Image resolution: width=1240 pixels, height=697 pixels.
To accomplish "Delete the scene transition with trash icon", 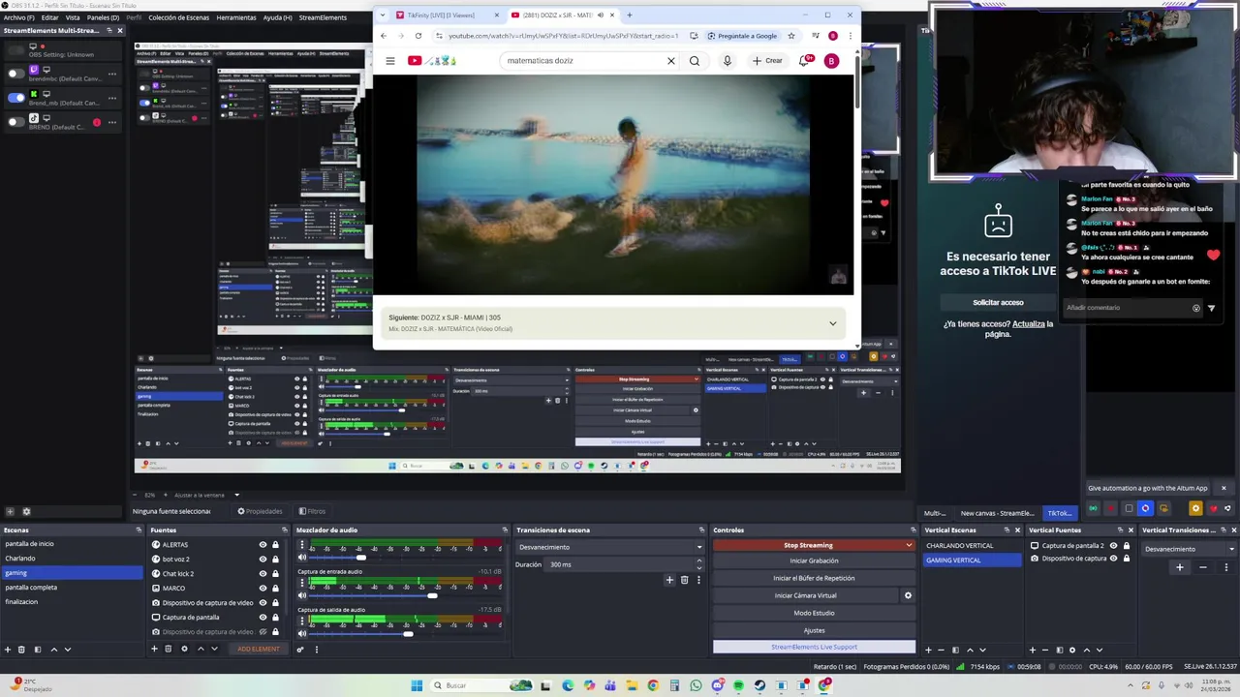I will 684,580.
